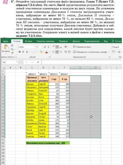Open Insert Function with the fx icon
The image size is (123, 165).
click(38, 62)
